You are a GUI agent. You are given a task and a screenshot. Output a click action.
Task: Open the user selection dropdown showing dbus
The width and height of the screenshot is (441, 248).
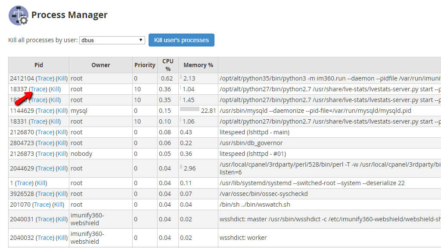[112, 40]
